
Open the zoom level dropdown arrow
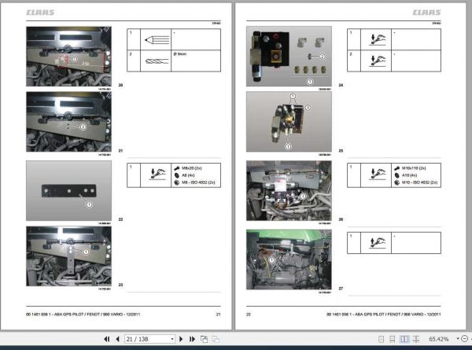point(458,339)
